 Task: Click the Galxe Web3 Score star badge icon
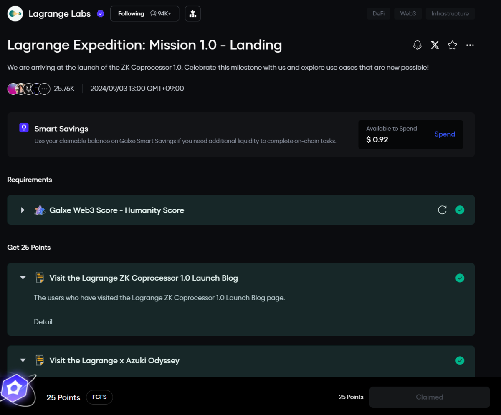pos(40,210)
